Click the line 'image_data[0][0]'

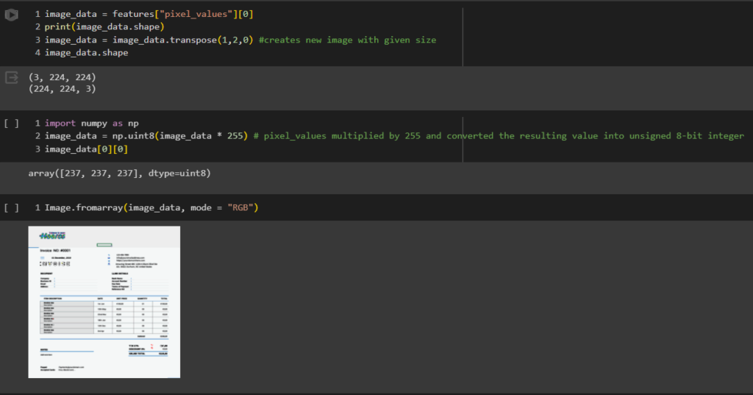[87, 149]
